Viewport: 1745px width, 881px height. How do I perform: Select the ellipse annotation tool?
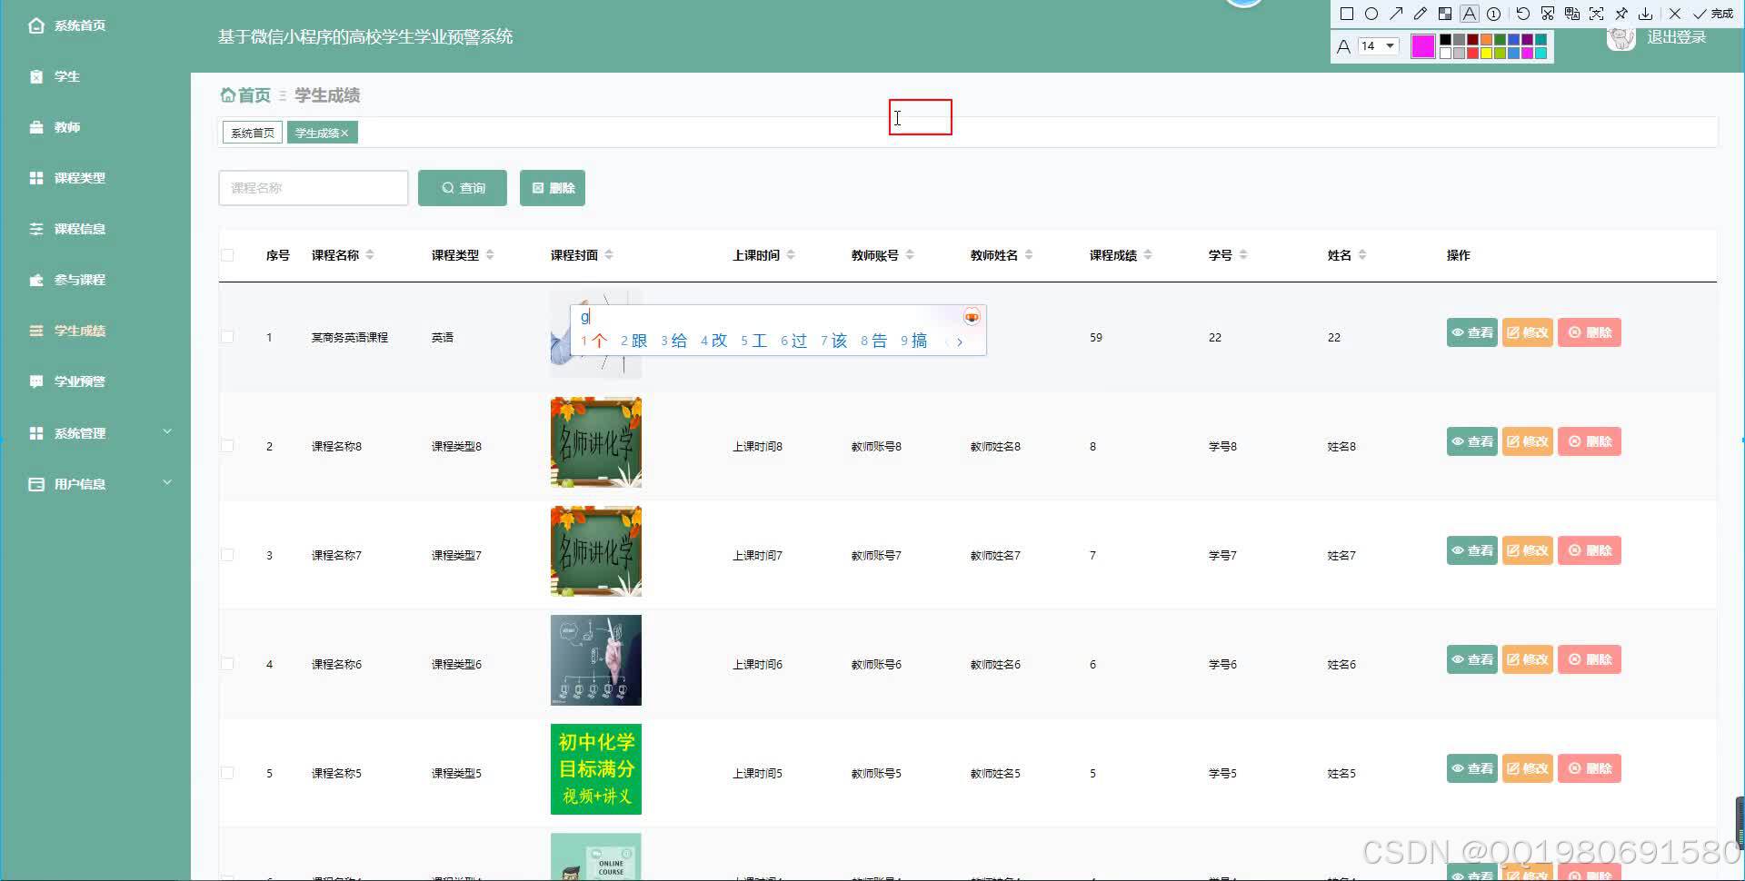(x=1371, y=14)
